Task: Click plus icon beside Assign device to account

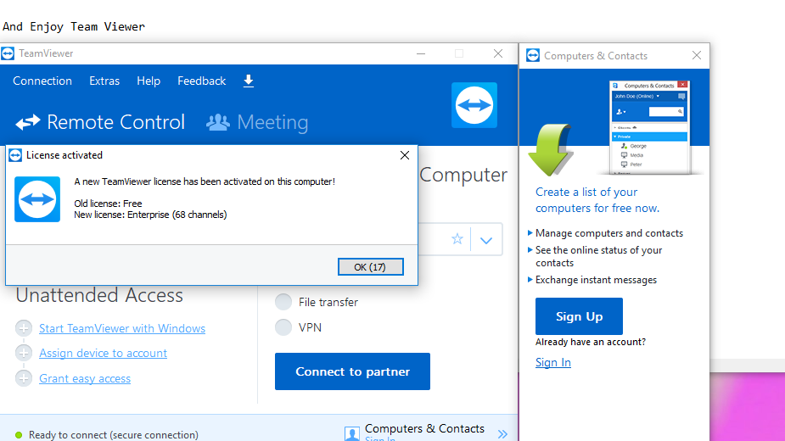Action: (x=24, y=353)
